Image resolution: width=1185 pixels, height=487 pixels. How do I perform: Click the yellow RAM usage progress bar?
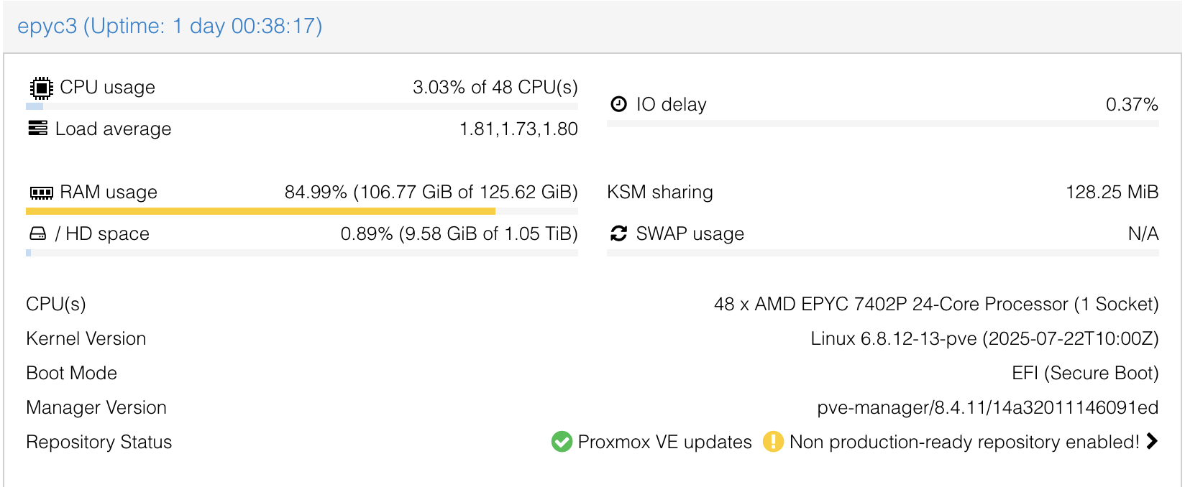(260, 211)
